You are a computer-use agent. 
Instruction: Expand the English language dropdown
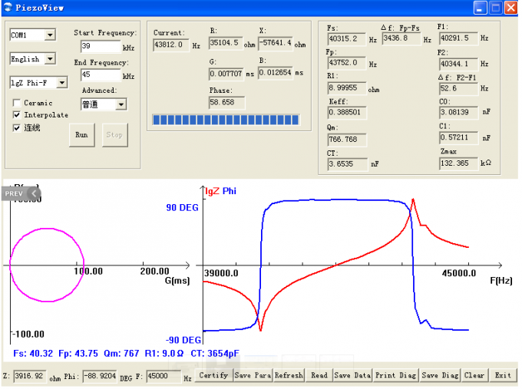(50, 59)
